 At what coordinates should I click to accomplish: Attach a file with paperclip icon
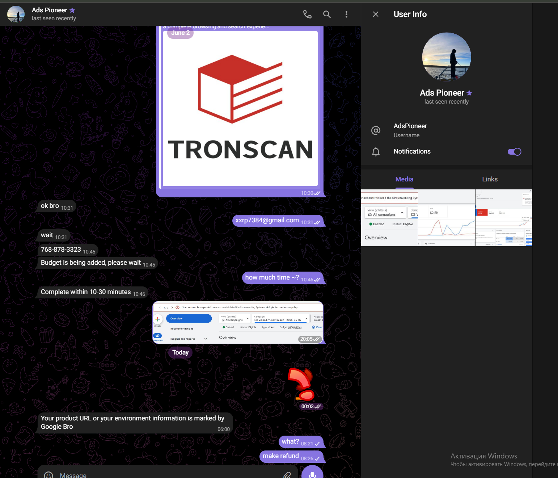coord(287,475)
